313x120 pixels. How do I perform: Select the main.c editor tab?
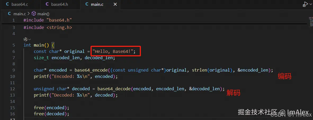pyautogui.click(x=97, y=4)
